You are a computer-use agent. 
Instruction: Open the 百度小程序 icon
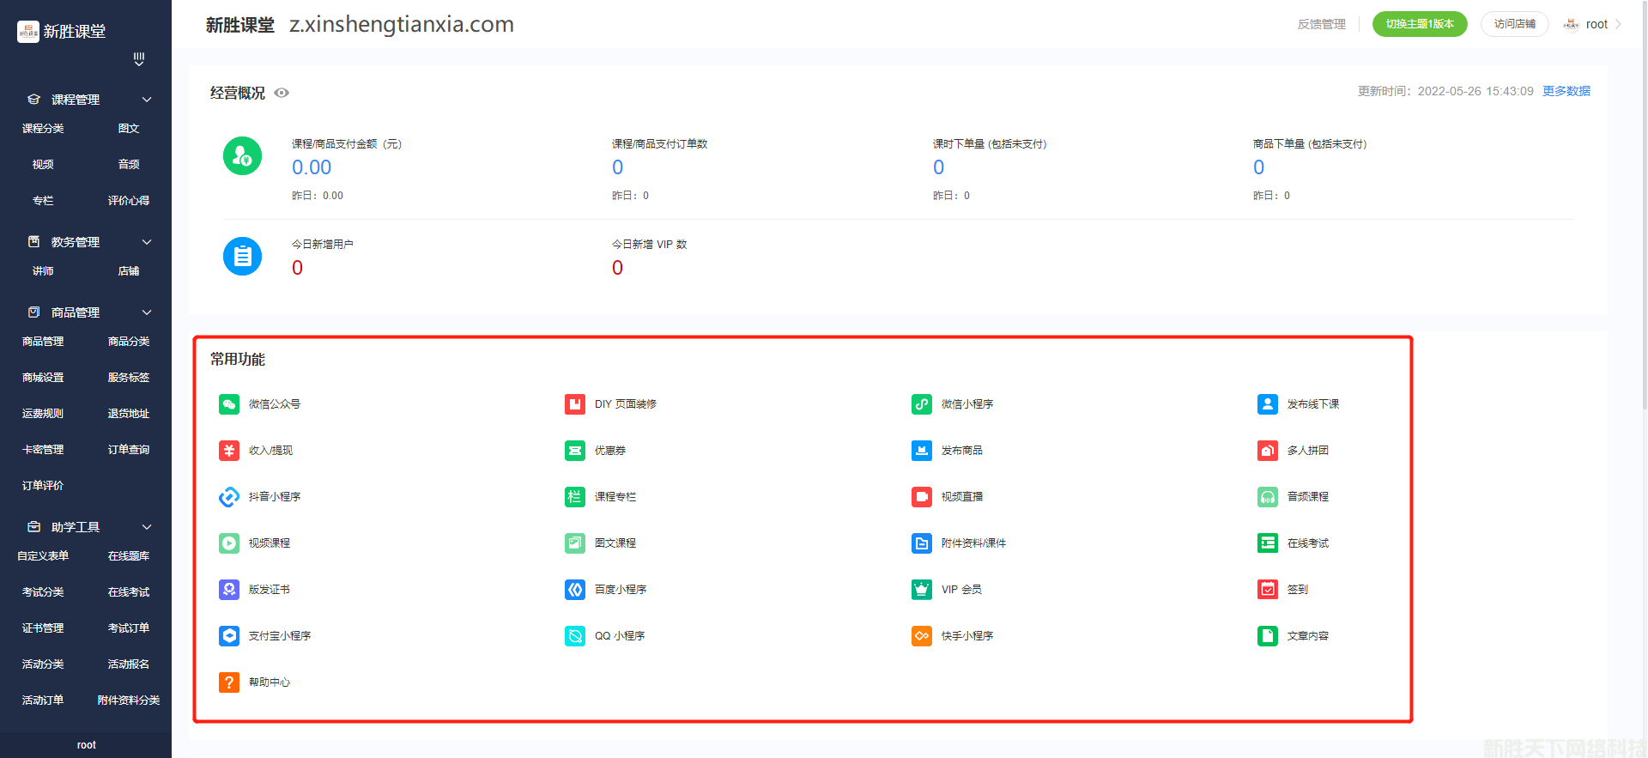[575, 590]
